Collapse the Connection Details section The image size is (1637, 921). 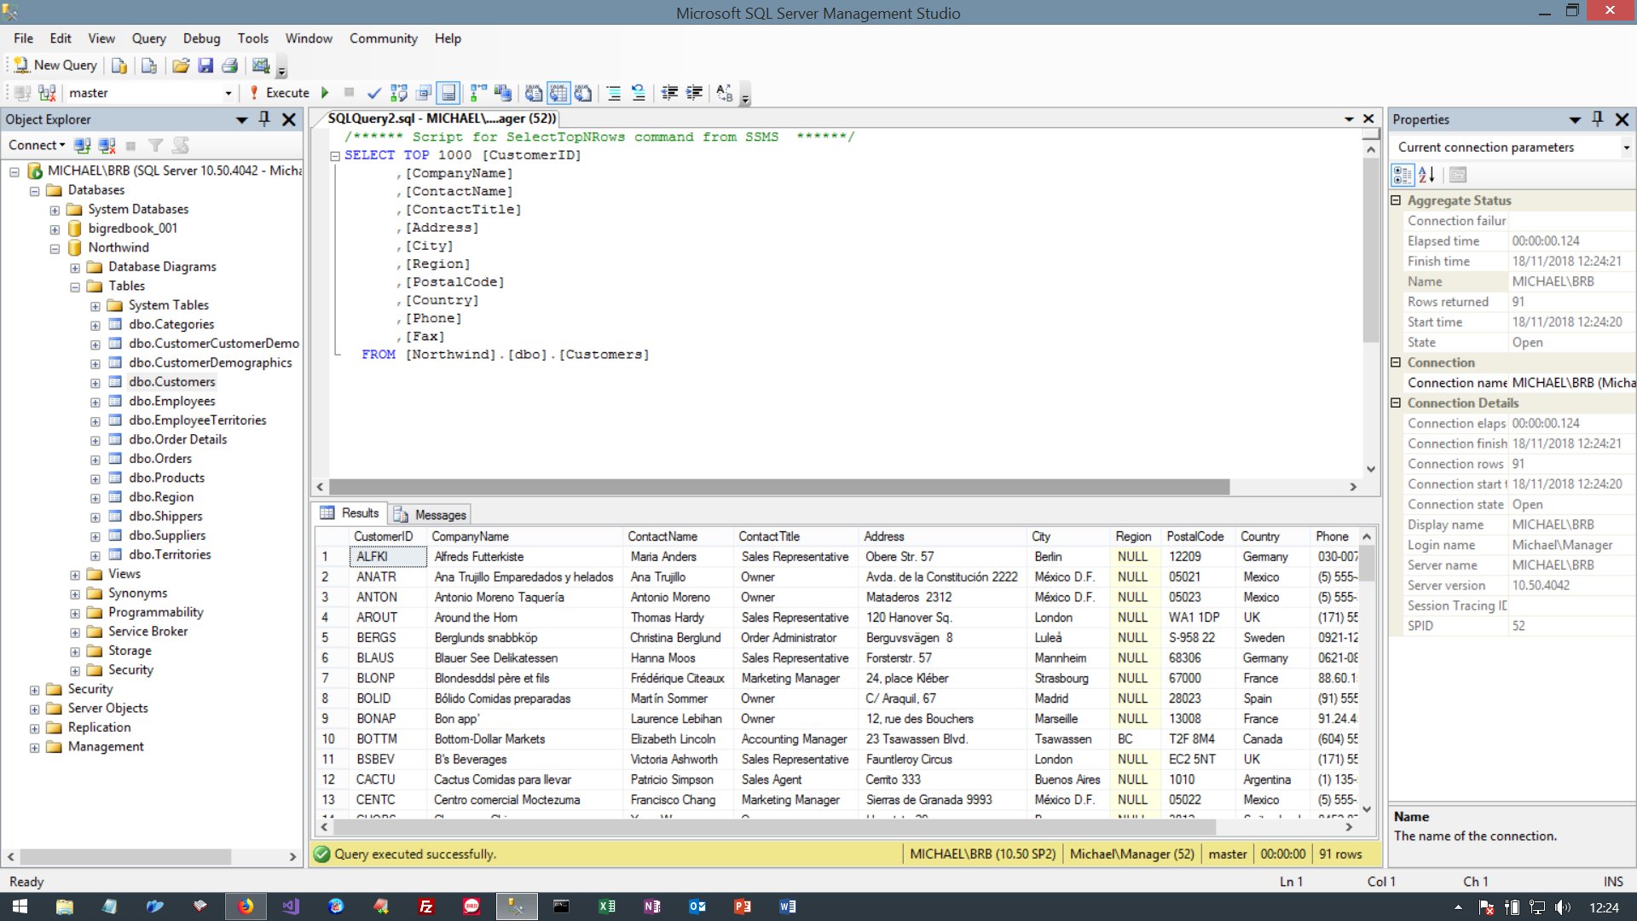pos(1396,403)
